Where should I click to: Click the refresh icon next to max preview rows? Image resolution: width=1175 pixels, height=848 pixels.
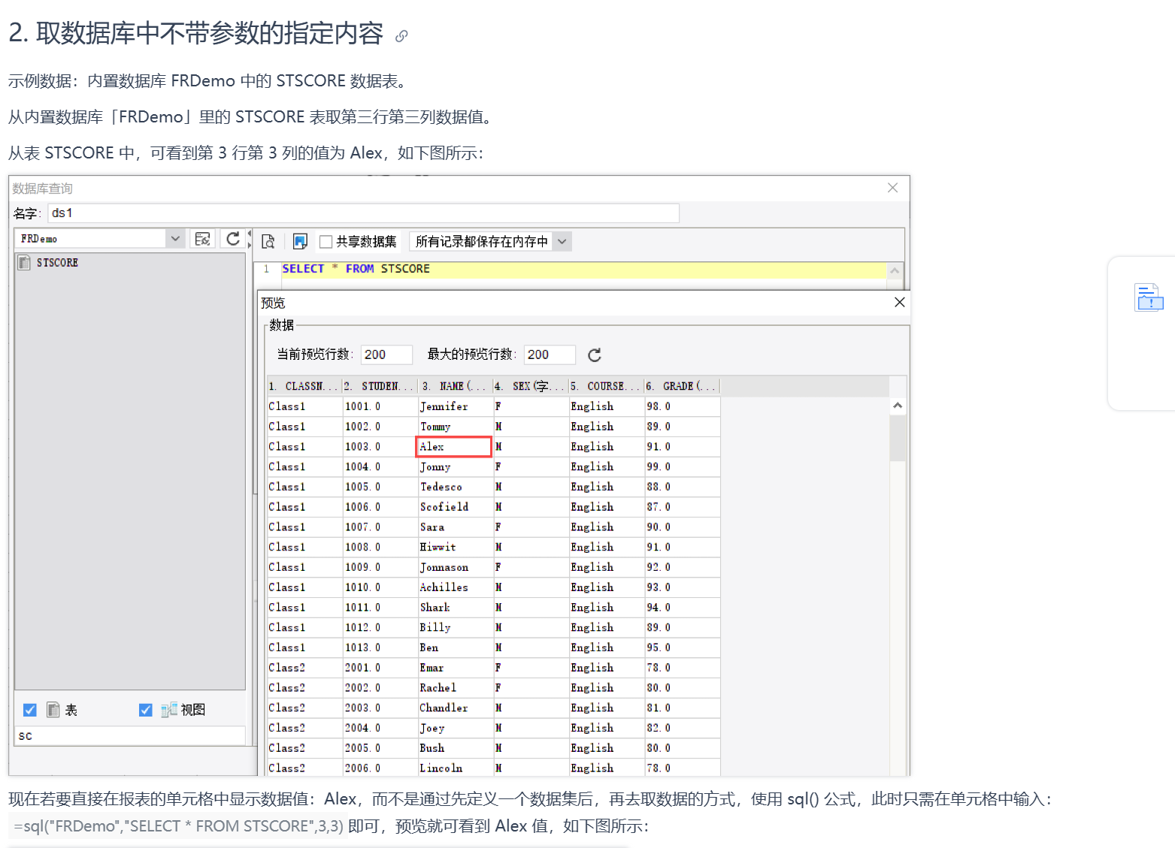coord(594,355)
